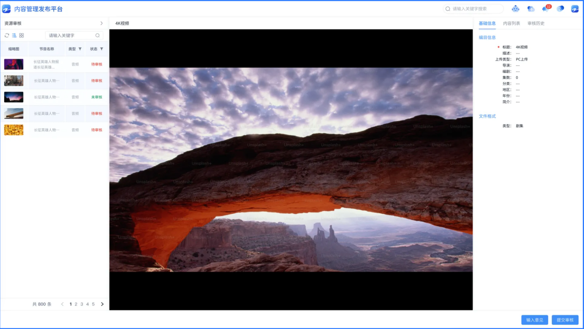The image size is (584, 329).
Task: Switch to list view layout
Action: (14, 35)
